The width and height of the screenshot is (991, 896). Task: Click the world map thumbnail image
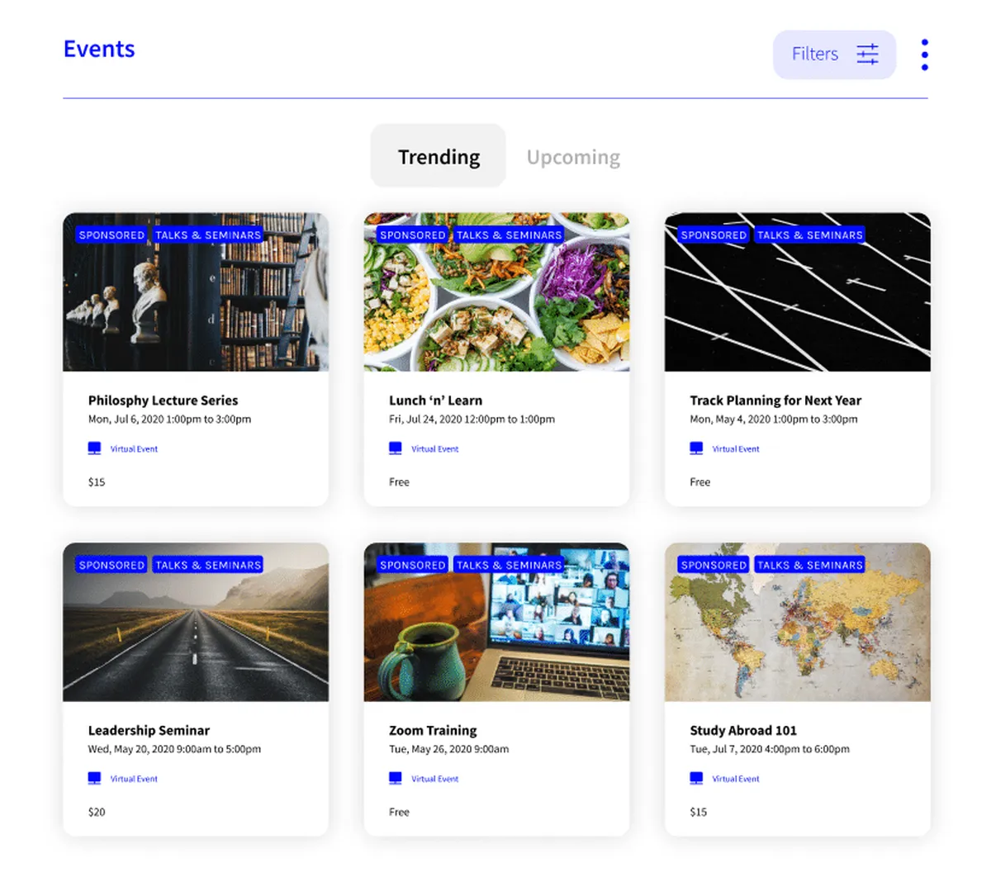pos(797,622)
